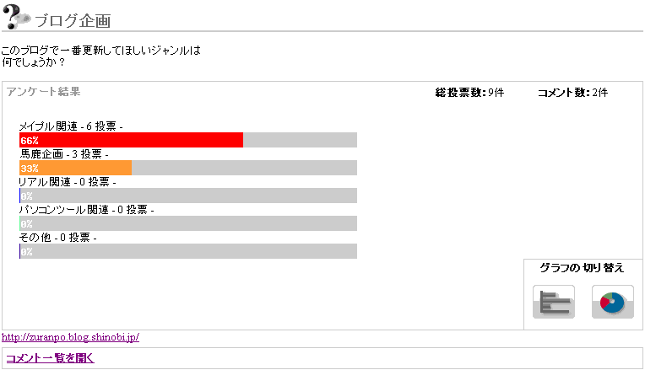Click the リアル関連 - 0 投票 label

point(67,182)
